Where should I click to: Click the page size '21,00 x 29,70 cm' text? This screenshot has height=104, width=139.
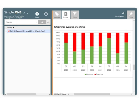60,94
